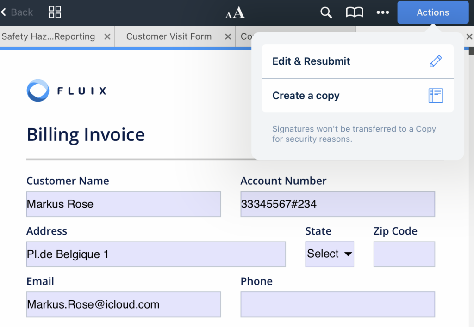Open the three-dots more options menu

coord(383,13)
